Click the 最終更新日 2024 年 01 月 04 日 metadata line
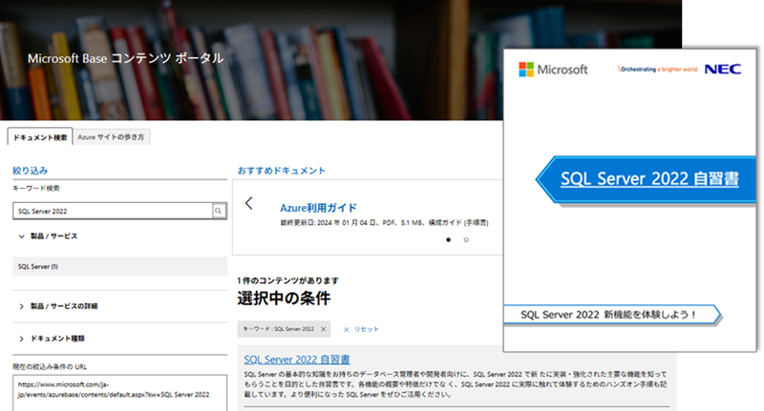 (x=384, y=223)
